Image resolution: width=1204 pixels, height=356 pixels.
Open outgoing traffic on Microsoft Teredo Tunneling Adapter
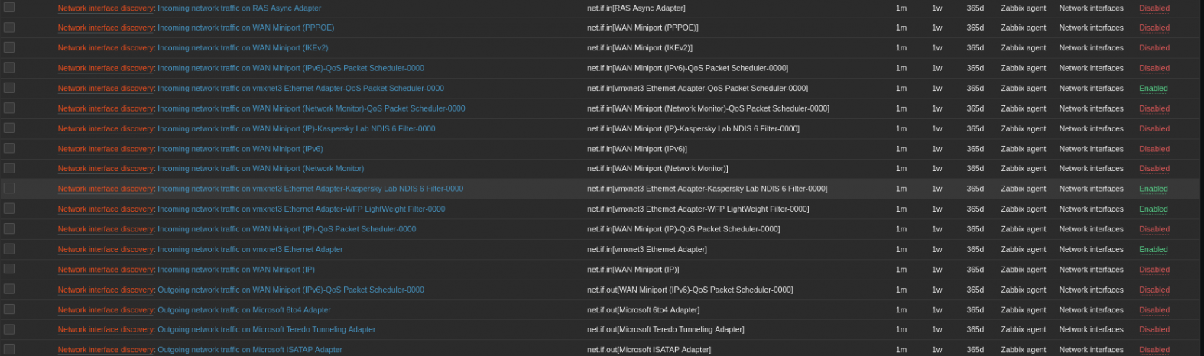click(266, 329)
